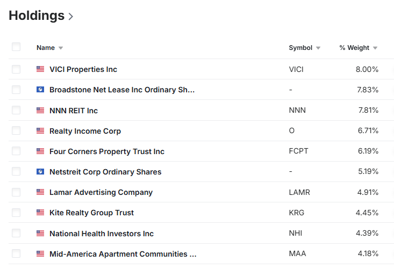Open the Name column sort dropdown arrow
The image size is (394, 269).
click(x=61, y=48)
